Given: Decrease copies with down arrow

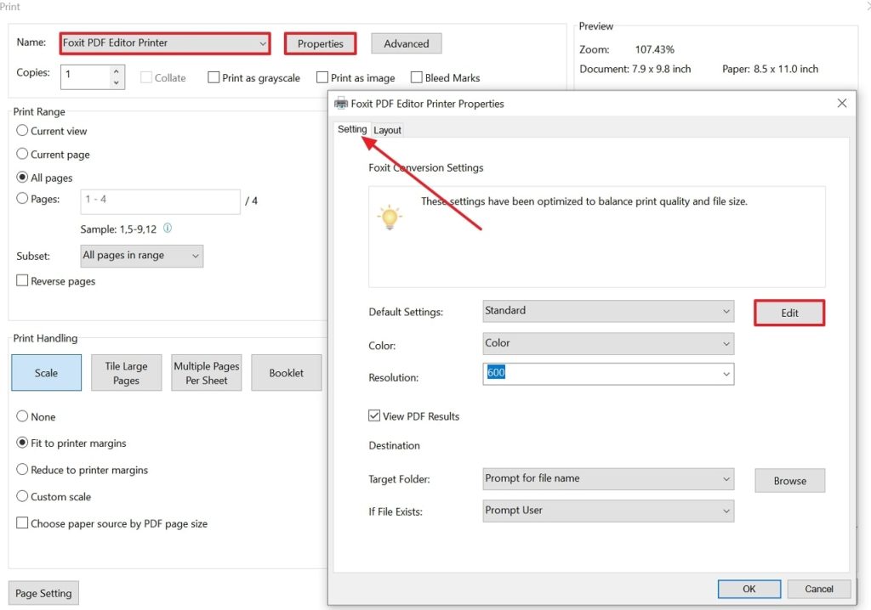Looking at the screenshot, I should (x=116, y=82).
